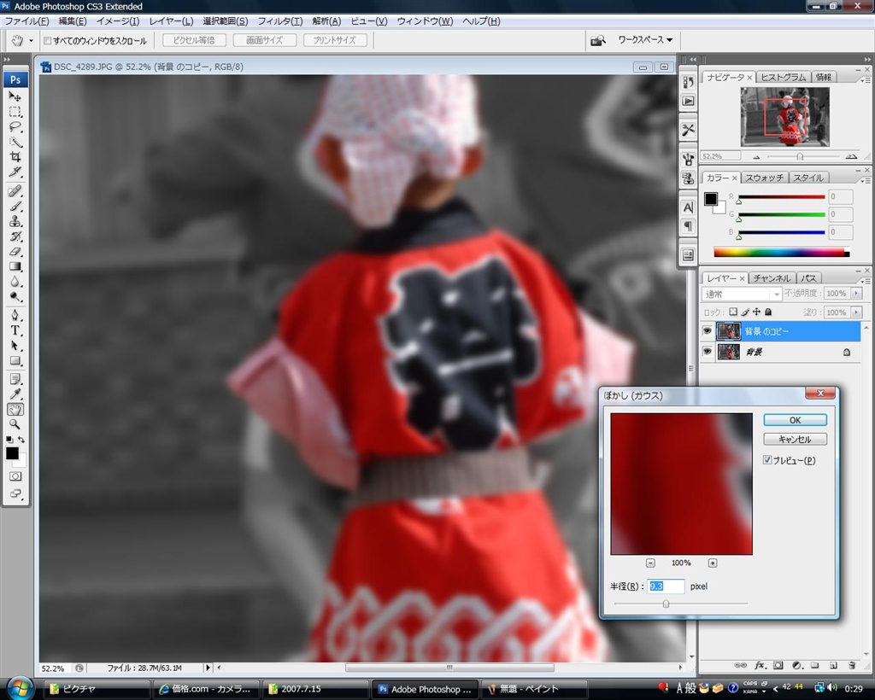Change screen mode from toolbox

point(15,493)
